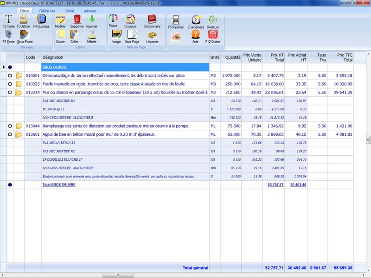
Task: Click the Supprimer trash icon
Action: point(77,19)
